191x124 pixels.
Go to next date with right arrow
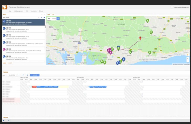(19, 75)
